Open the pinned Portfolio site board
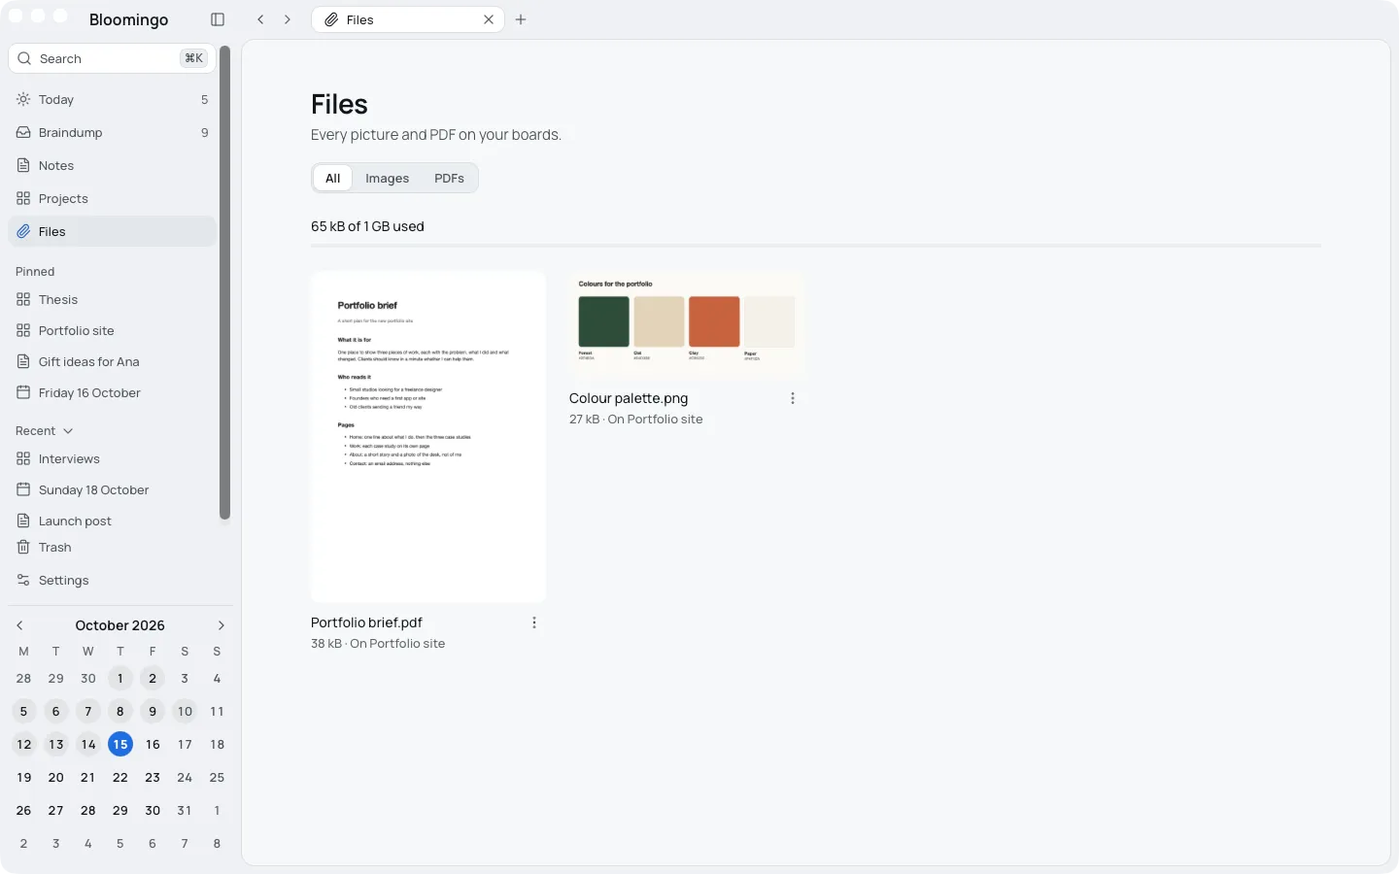Viewport: 1399px width, 874px height. [112, 330]
